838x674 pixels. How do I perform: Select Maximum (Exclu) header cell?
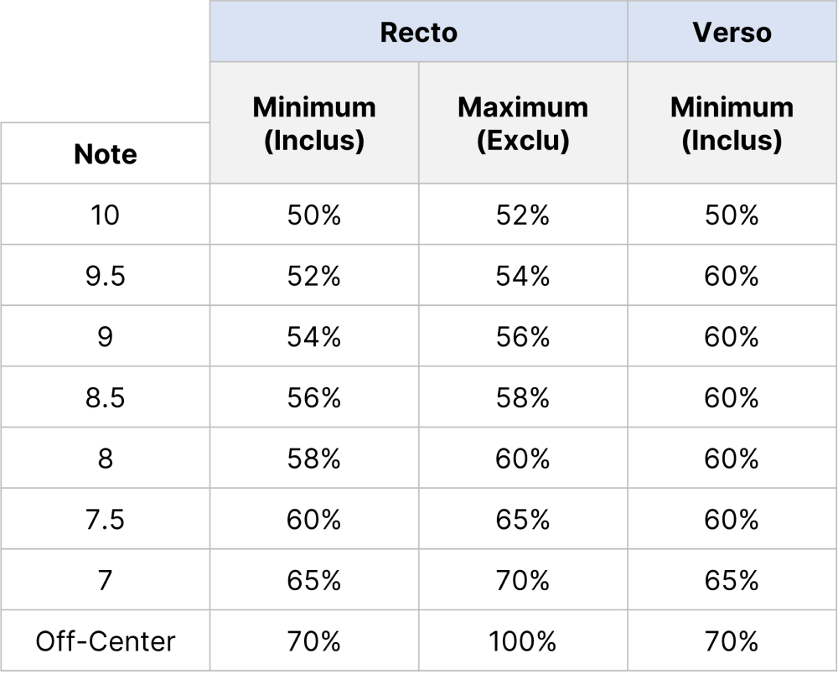point(523,123)
